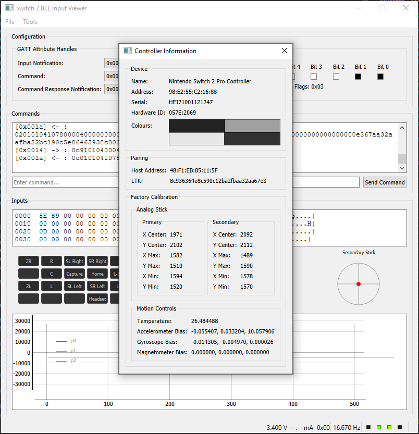This screenshot has width=419, height=434.
Task: Click the Flags: 0x03 label
Action: (x=309, y=86)
